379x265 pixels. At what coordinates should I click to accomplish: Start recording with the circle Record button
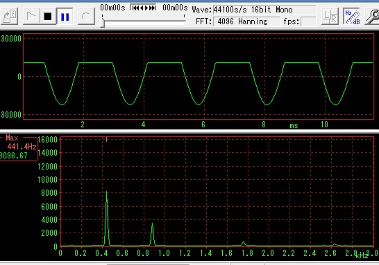click(x=86, y=17)
